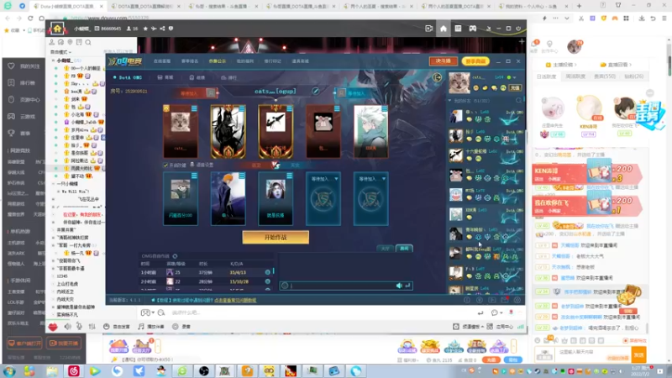This screenshot has height=378, width=672.
Task: Click the house logo in the YY window
Action: pos(57,29)
